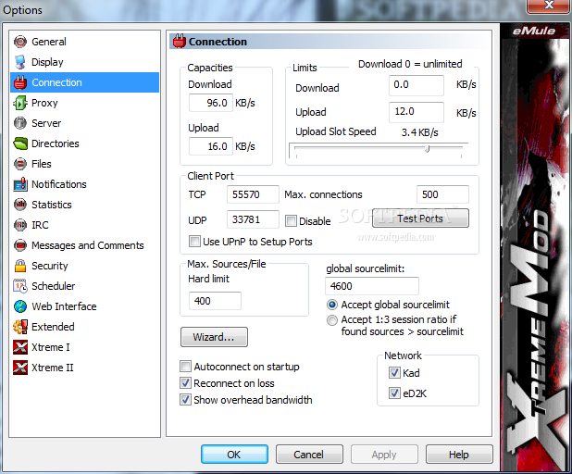Enable the UDP Disable checkbox
This screenshot has width=572, height=474.
coord(291,220)
